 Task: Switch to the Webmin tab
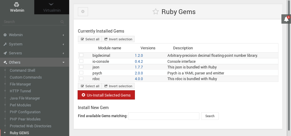coord(17,7)
